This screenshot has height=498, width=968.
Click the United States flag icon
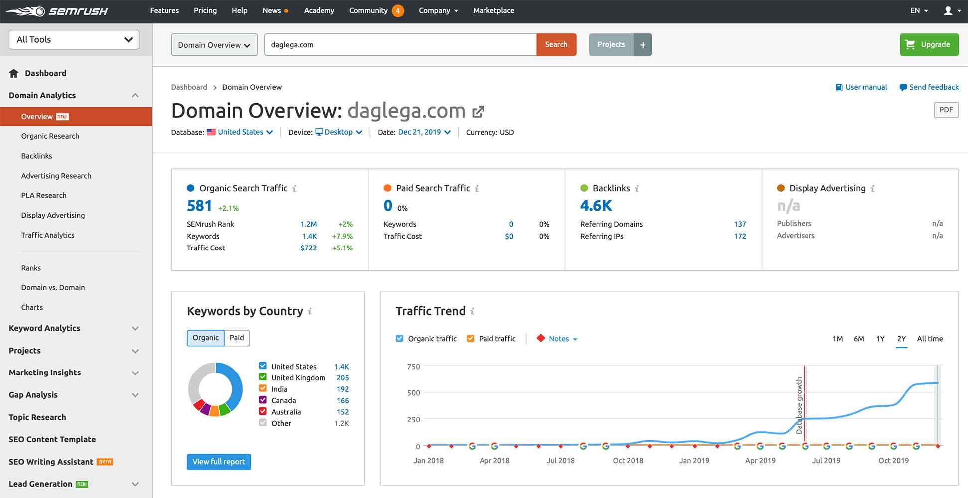(x=211, y=132)
